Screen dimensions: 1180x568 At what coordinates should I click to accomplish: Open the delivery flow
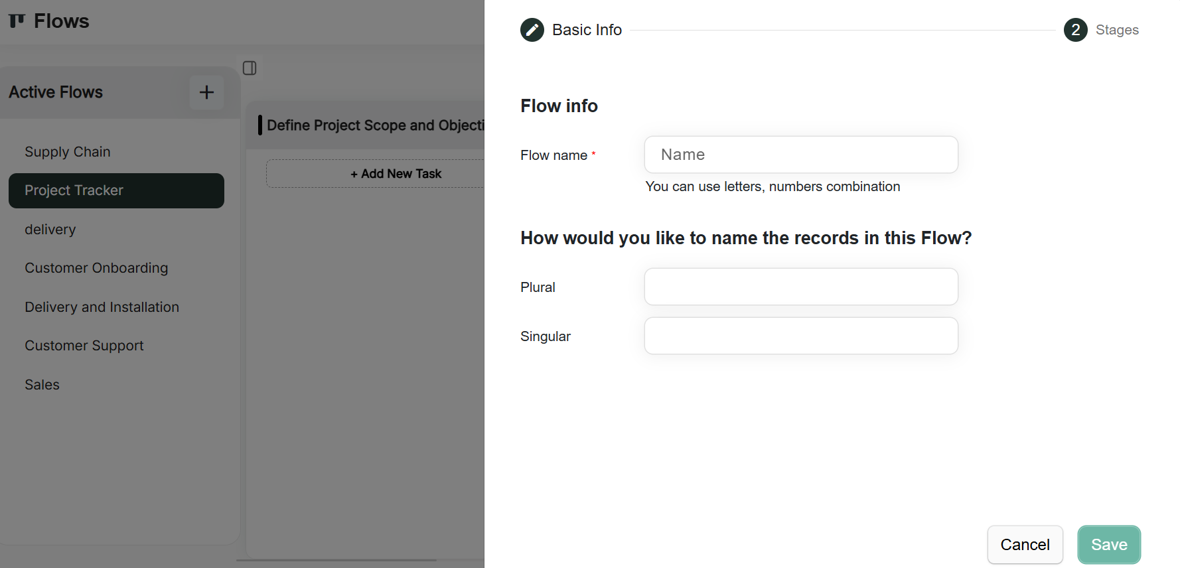pyautogui.click(x=50, y=230)
